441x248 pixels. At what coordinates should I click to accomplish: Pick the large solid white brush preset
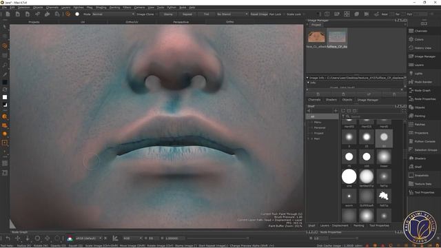click(349, 176)
